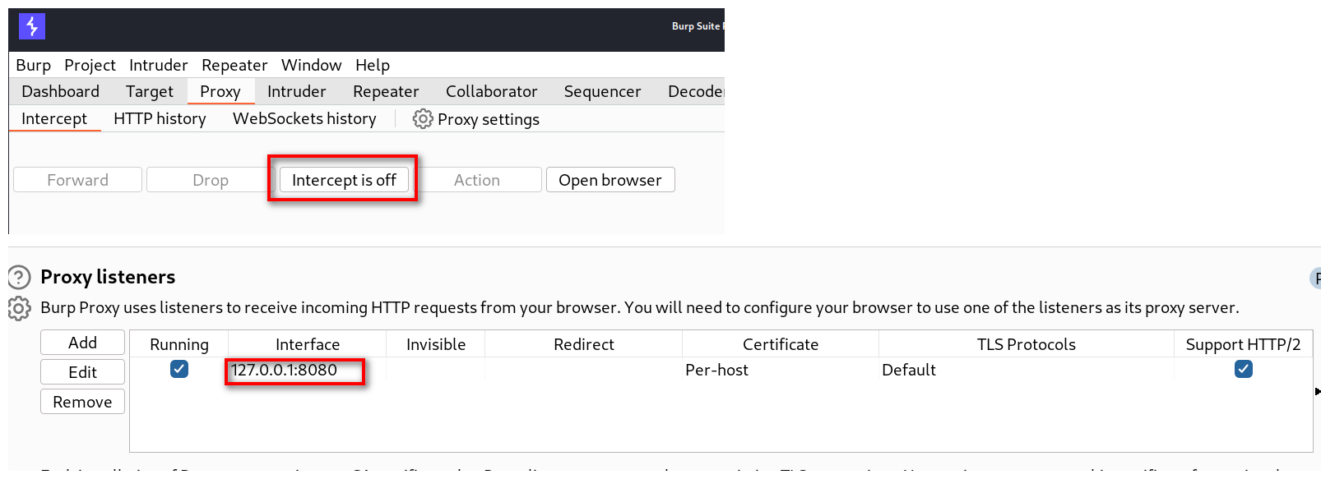Click the Edit button for proxy listeners
Image resolution: width=1321 pixels, height=479 pixels.
[82, 372]
